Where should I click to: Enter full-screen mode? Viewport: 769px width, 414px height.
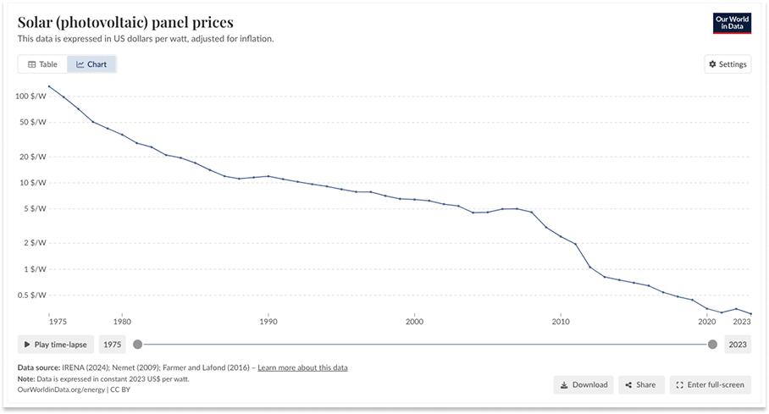coord(711,385)
